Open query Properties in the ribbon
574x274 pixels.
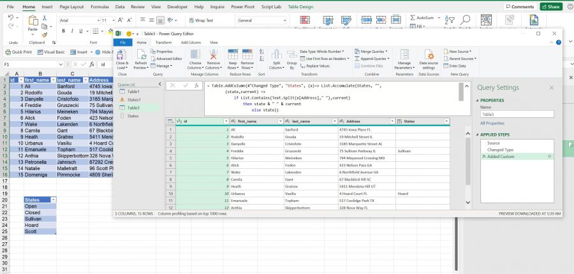point(161,52)
